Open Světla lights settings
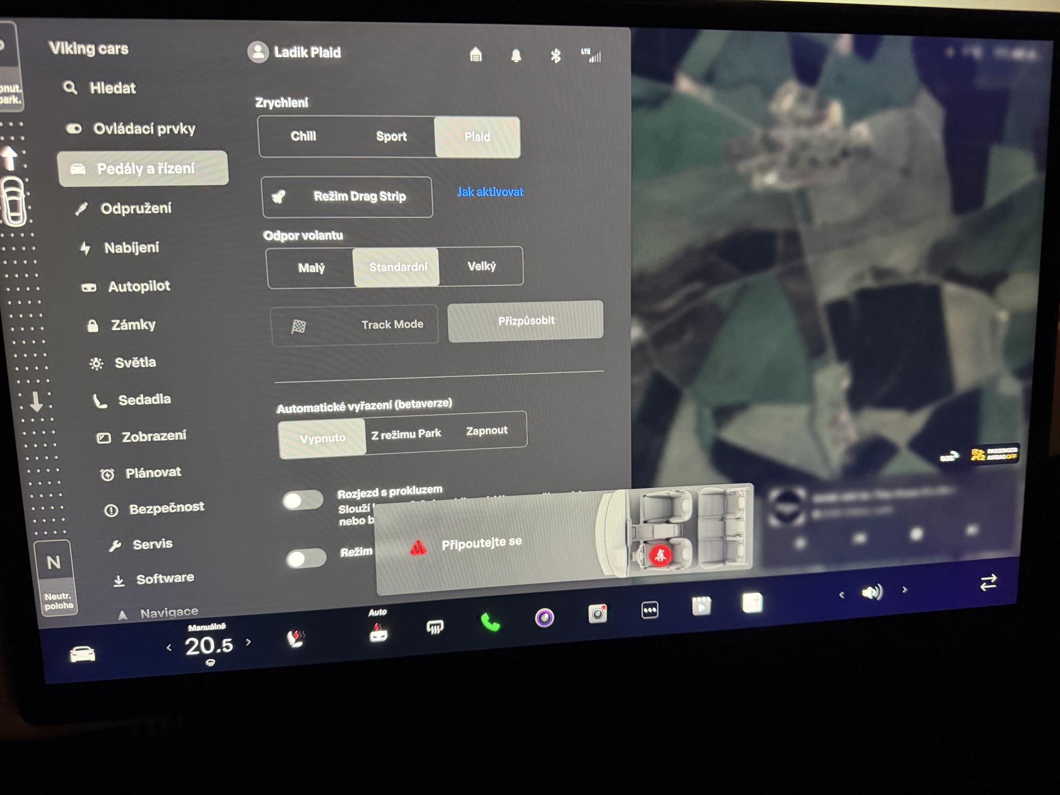The width and height of the screenshot is (1060, 795). click(123, 363)
